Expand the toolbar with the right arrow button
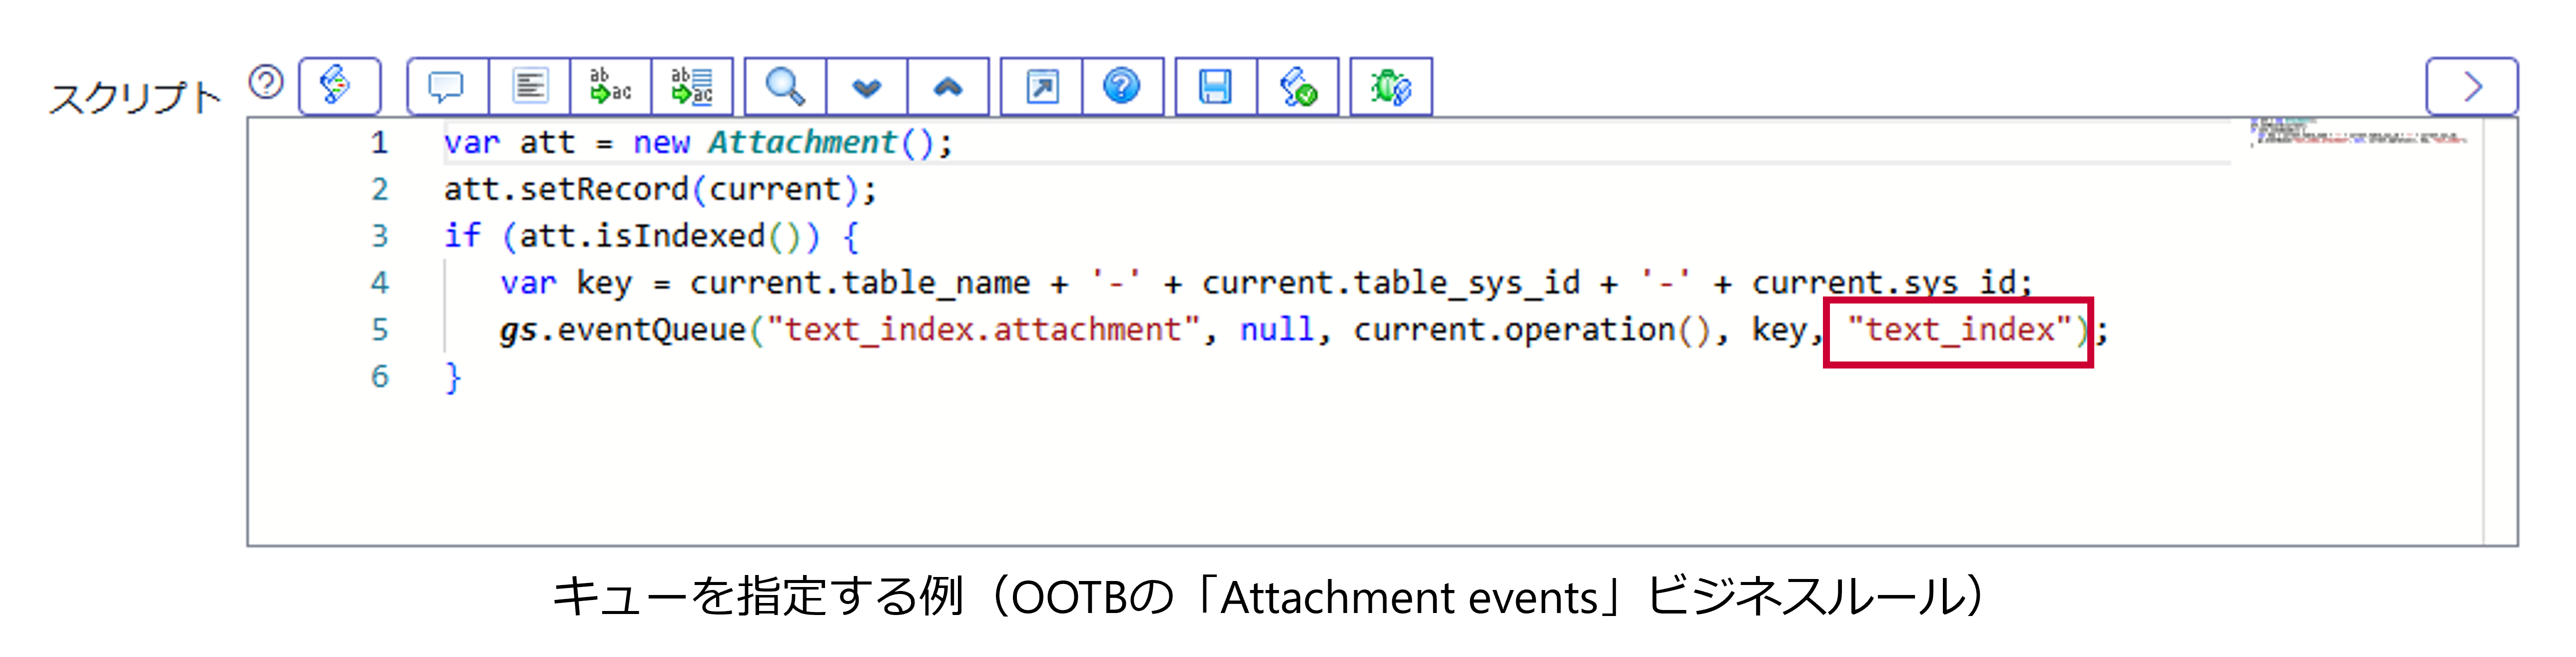2576x657 pixels. [2471, 87]
